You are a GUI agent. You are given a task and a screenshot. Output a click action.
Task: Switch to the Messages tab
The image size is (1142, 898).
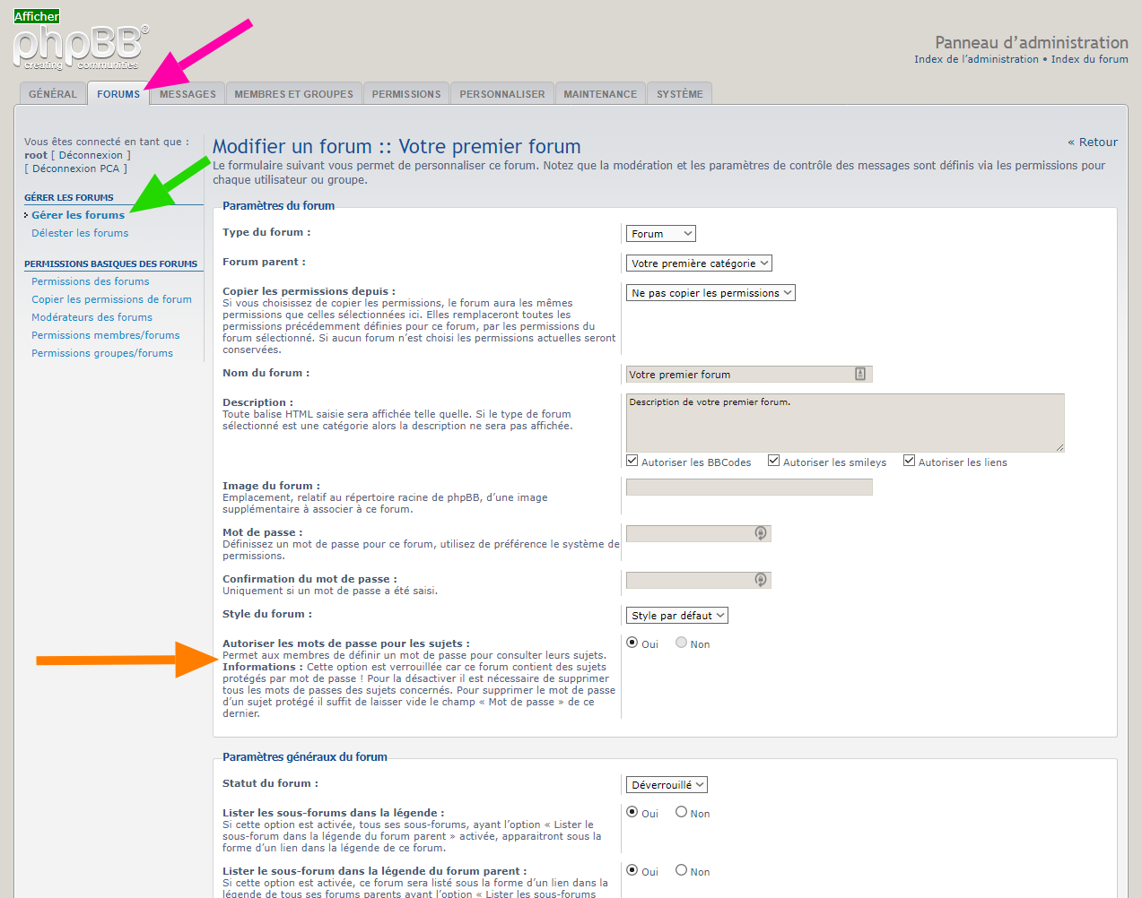(x=187, y=94)
